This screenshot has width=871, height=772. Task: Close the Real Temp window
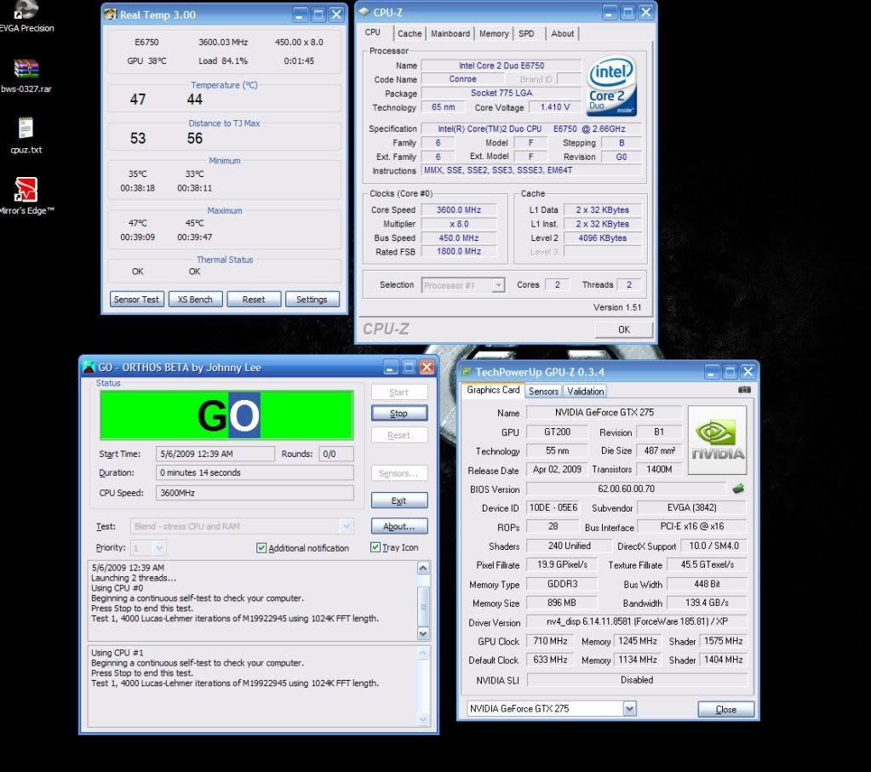(336, 14)
